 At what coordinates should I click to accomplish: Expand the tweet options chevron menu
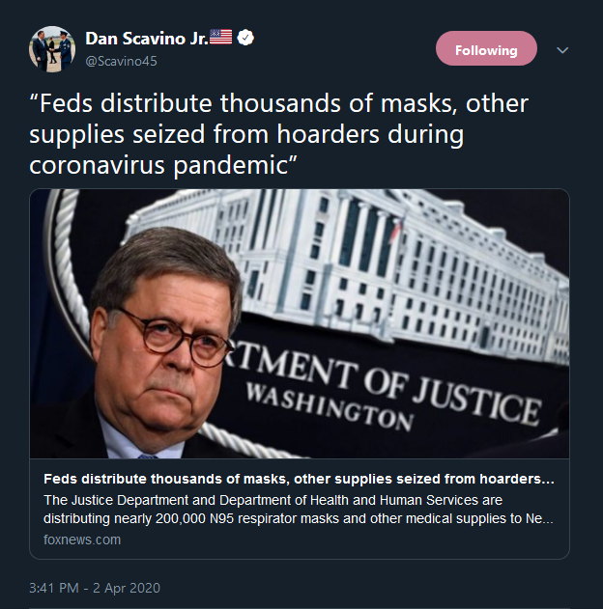tap(562, 50)
